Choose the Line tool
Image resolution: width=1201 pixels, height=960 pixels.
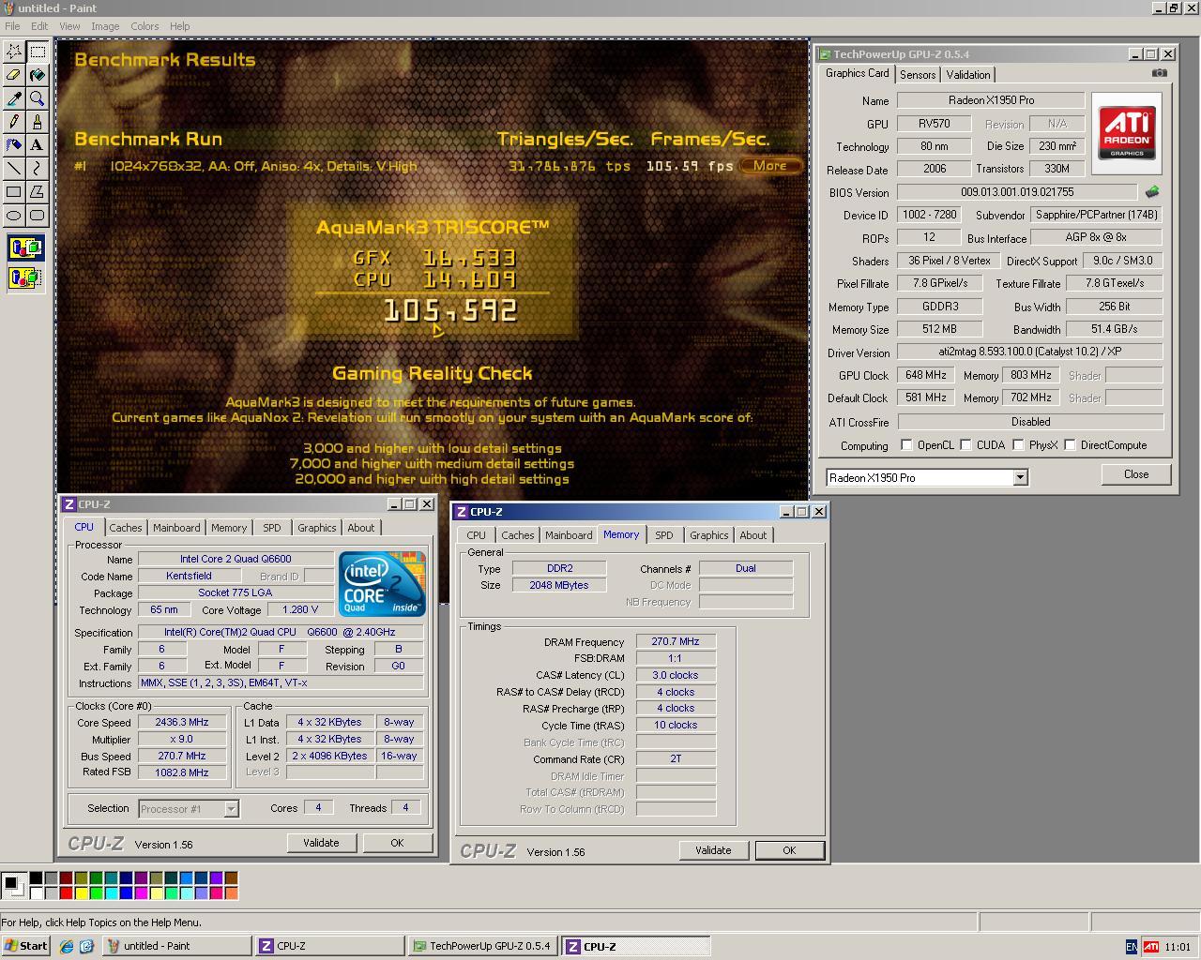point(14,169)
